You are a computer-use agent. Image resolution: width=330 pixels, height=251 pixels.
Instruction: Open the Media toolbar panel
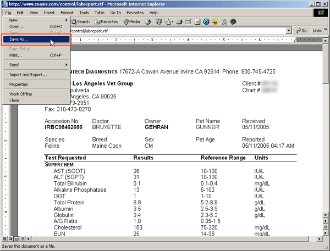point(132,21)
